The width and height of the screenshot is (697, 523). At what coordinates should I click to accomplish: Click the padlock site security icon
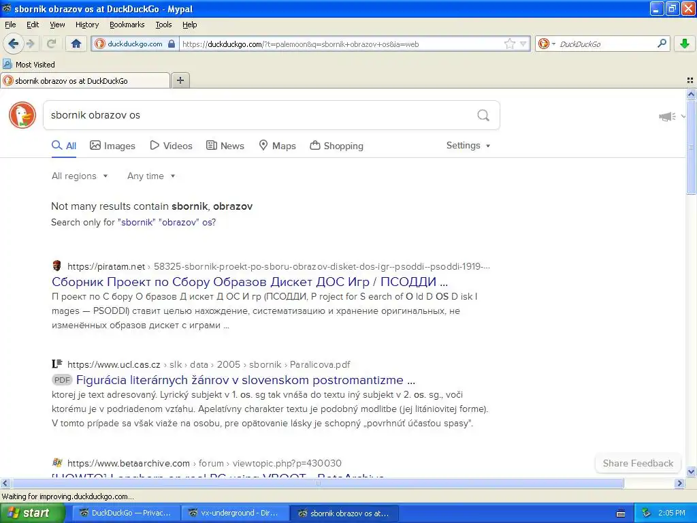pos(171,44)
